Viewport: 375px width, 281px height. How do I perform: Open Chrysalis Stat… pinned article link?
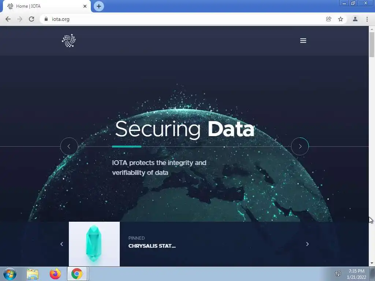coord(152,246)
